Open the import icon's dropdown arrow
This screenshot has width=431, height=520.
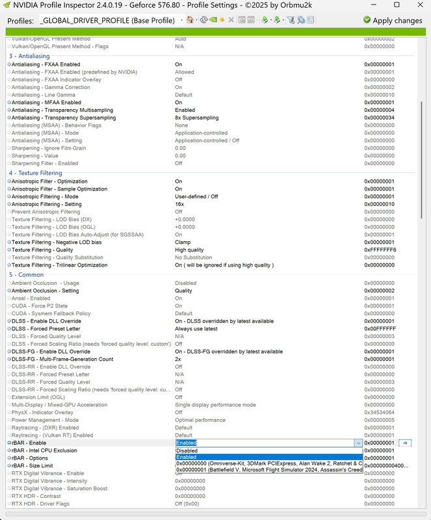tap(283, 20)
